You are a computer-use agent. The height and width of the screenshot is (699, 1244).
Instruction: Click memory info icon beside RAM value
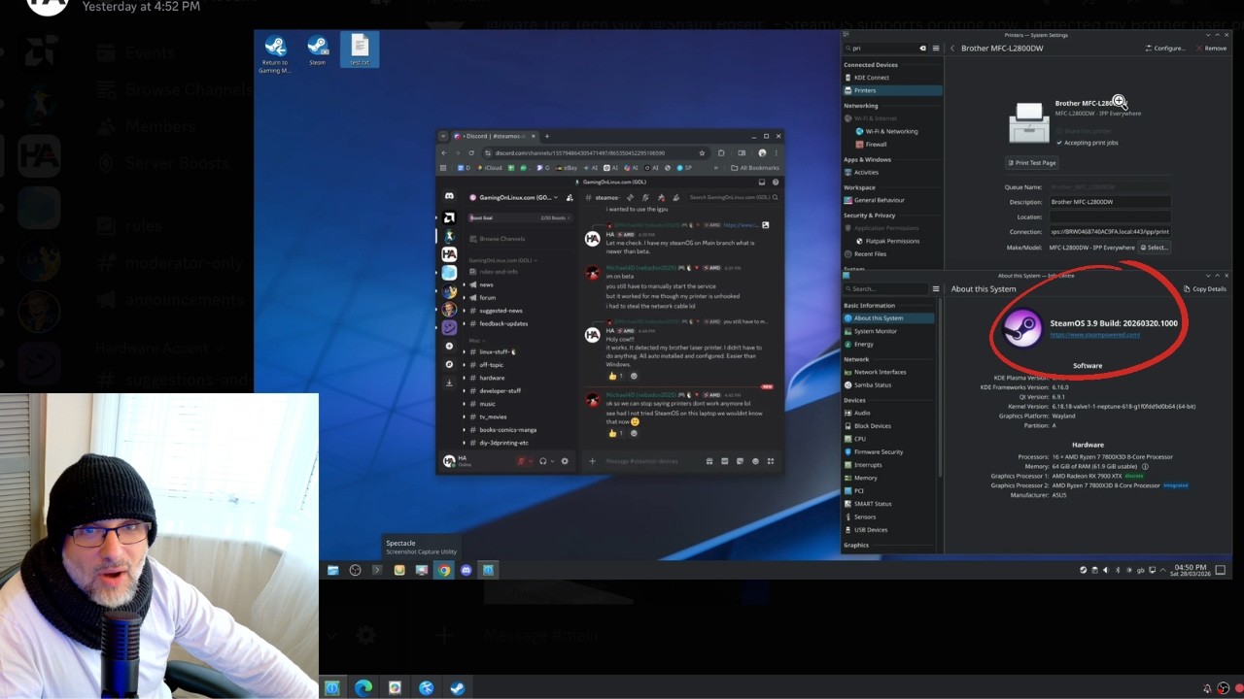[x=1145, y=466]
